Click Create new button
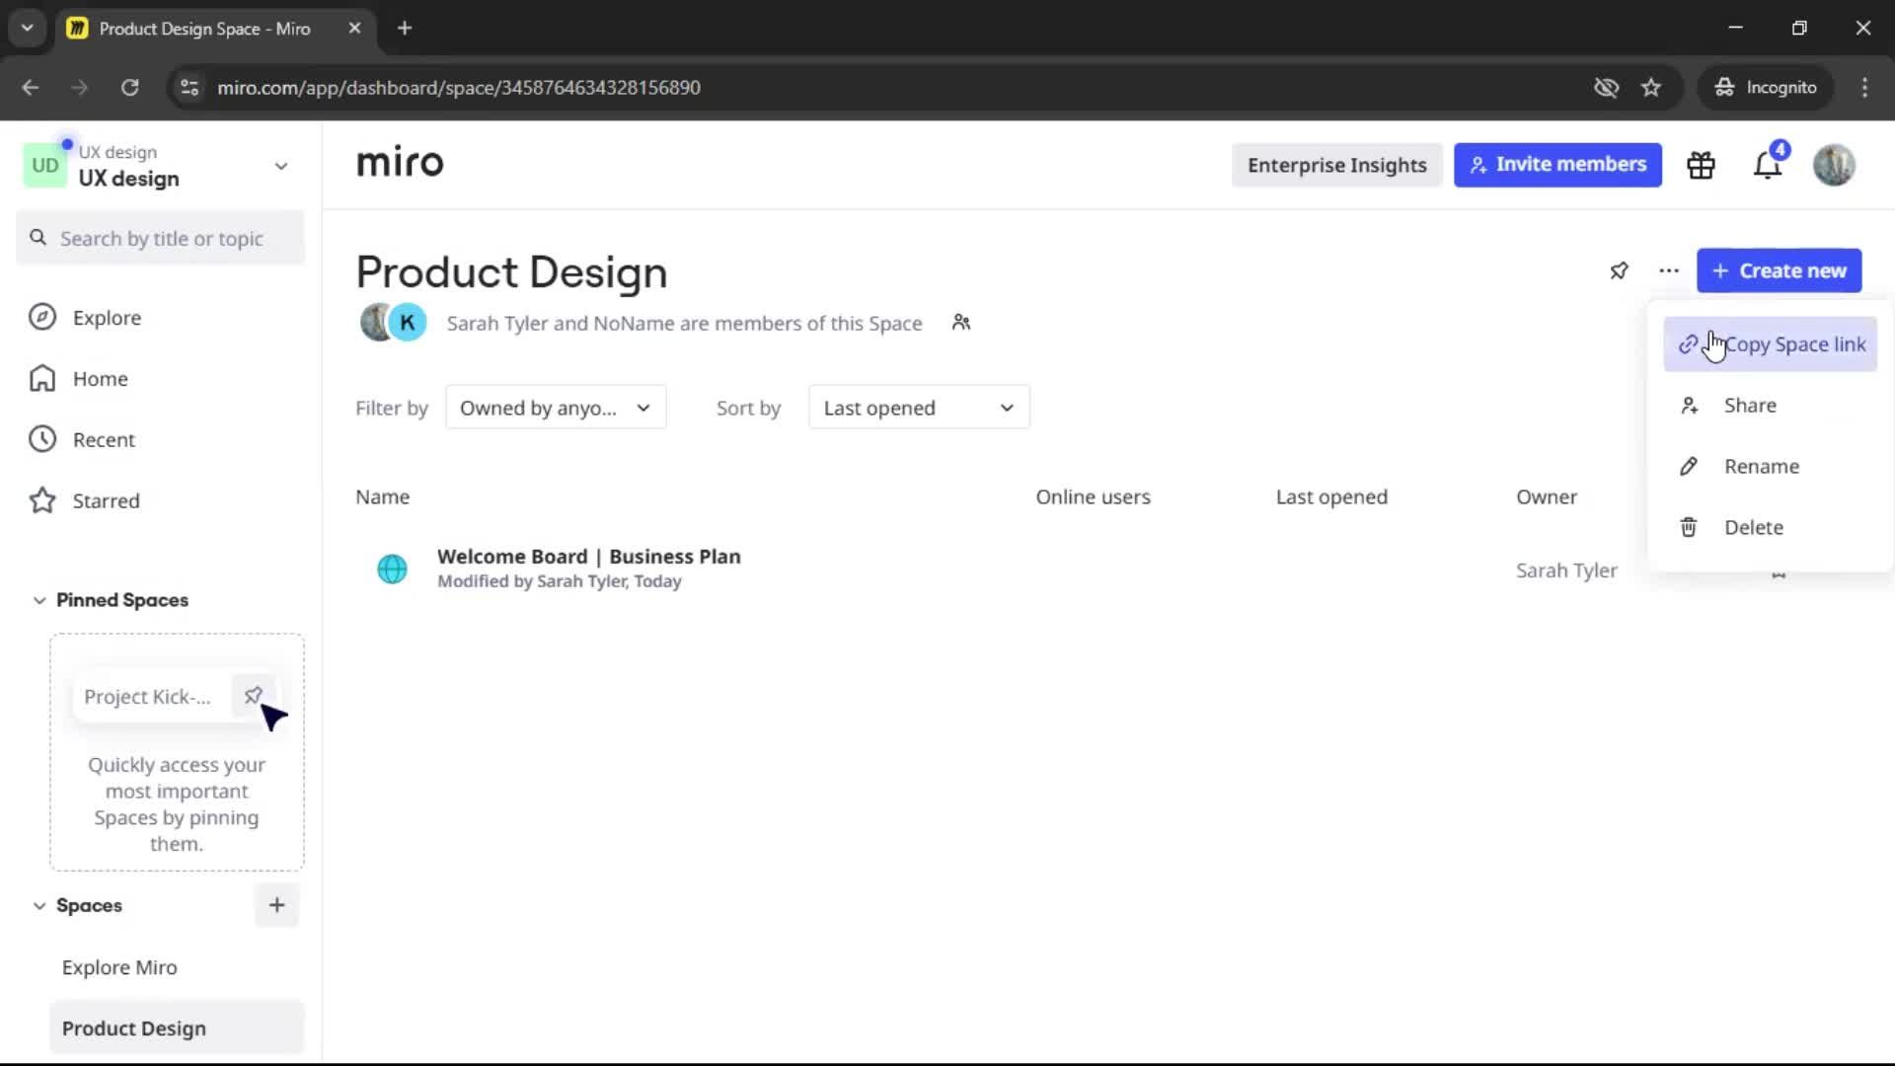Image resolution: width=1895 pixels, height=1066 pixels. [1779, 270]
